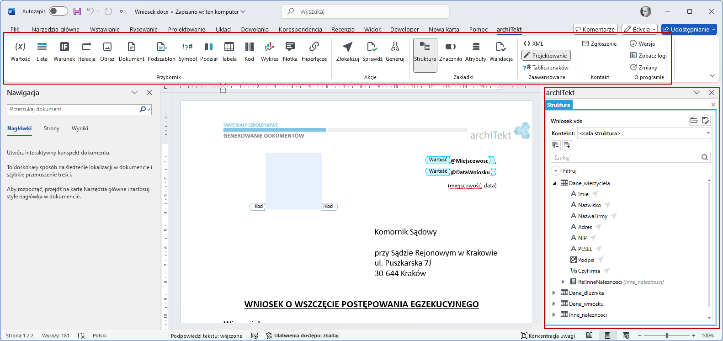The image size is (723, 341).
Task: Open the Edycja mode dropdown
Action: coord(639,29)
